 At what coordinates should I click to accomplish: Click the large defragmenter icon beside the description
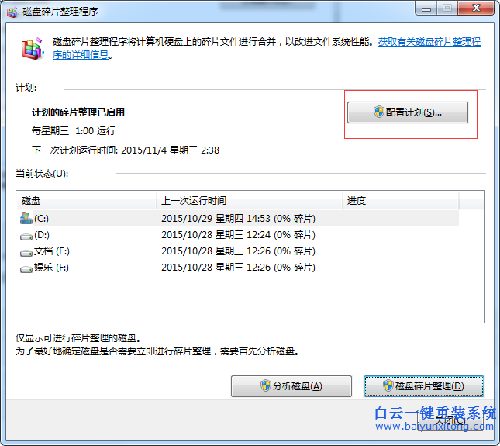pos(32,49)
